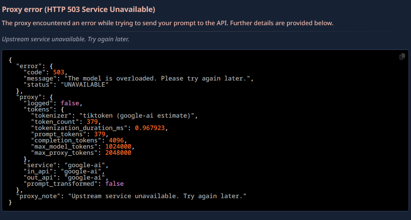Click the prompt_tokens value
The image size is (411, 220).
100,134
